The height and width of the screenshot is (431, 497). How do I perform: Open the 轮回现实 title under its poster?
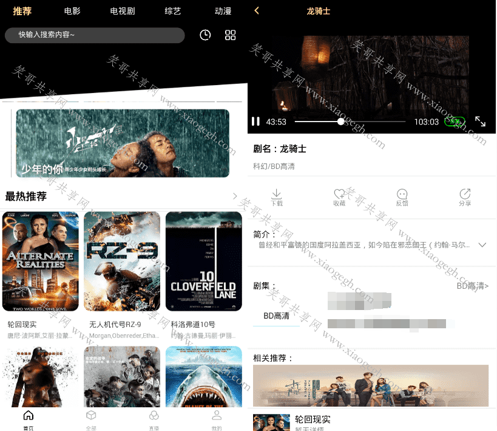[x=22, y=324]
